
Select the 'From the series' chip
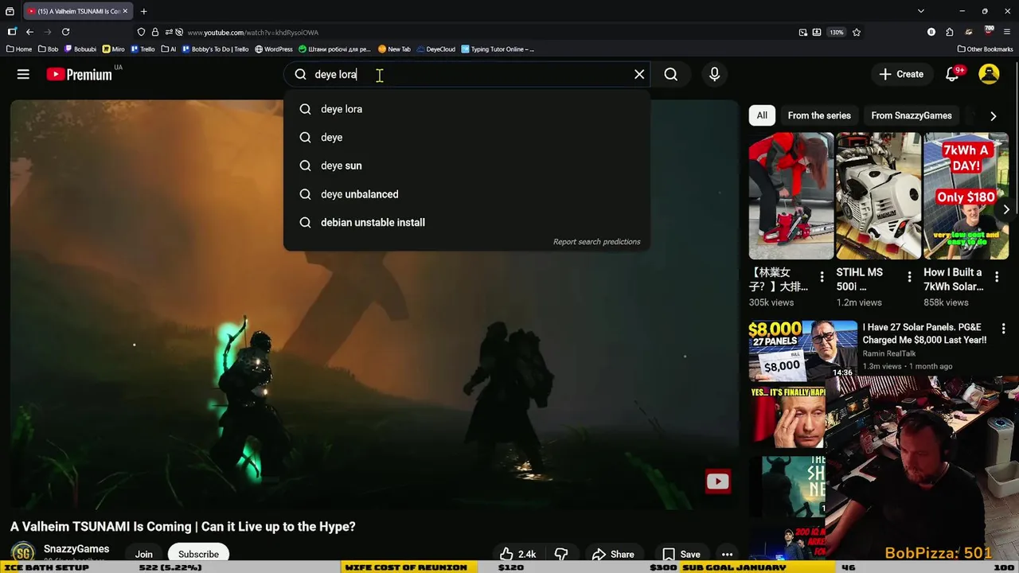[819, 115]
